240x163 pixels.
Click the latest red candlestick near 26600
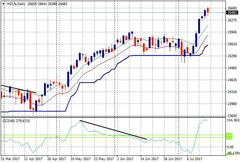(x=208, y=11)
